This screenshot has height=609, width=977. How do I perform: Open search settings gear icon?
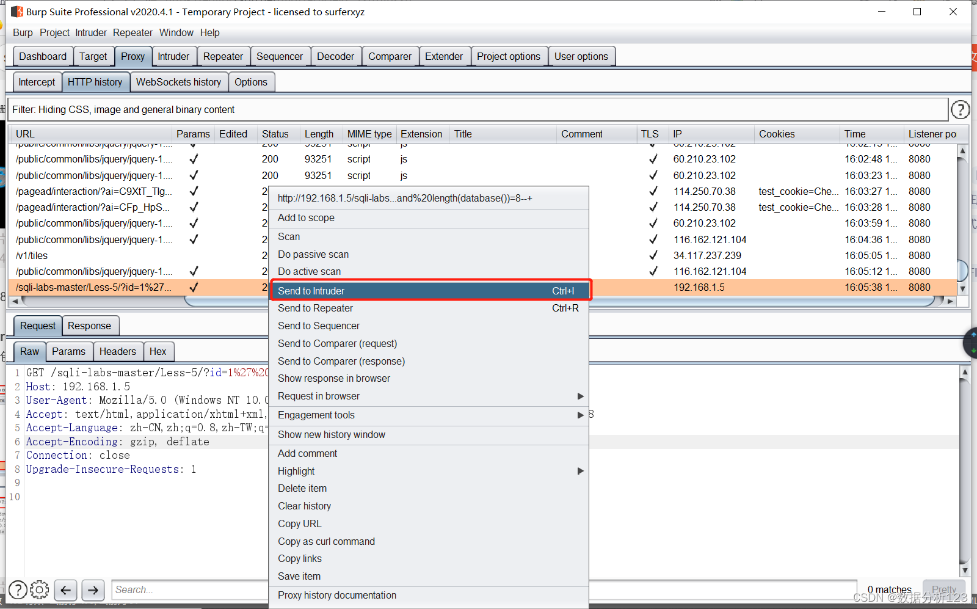point(40,589)
